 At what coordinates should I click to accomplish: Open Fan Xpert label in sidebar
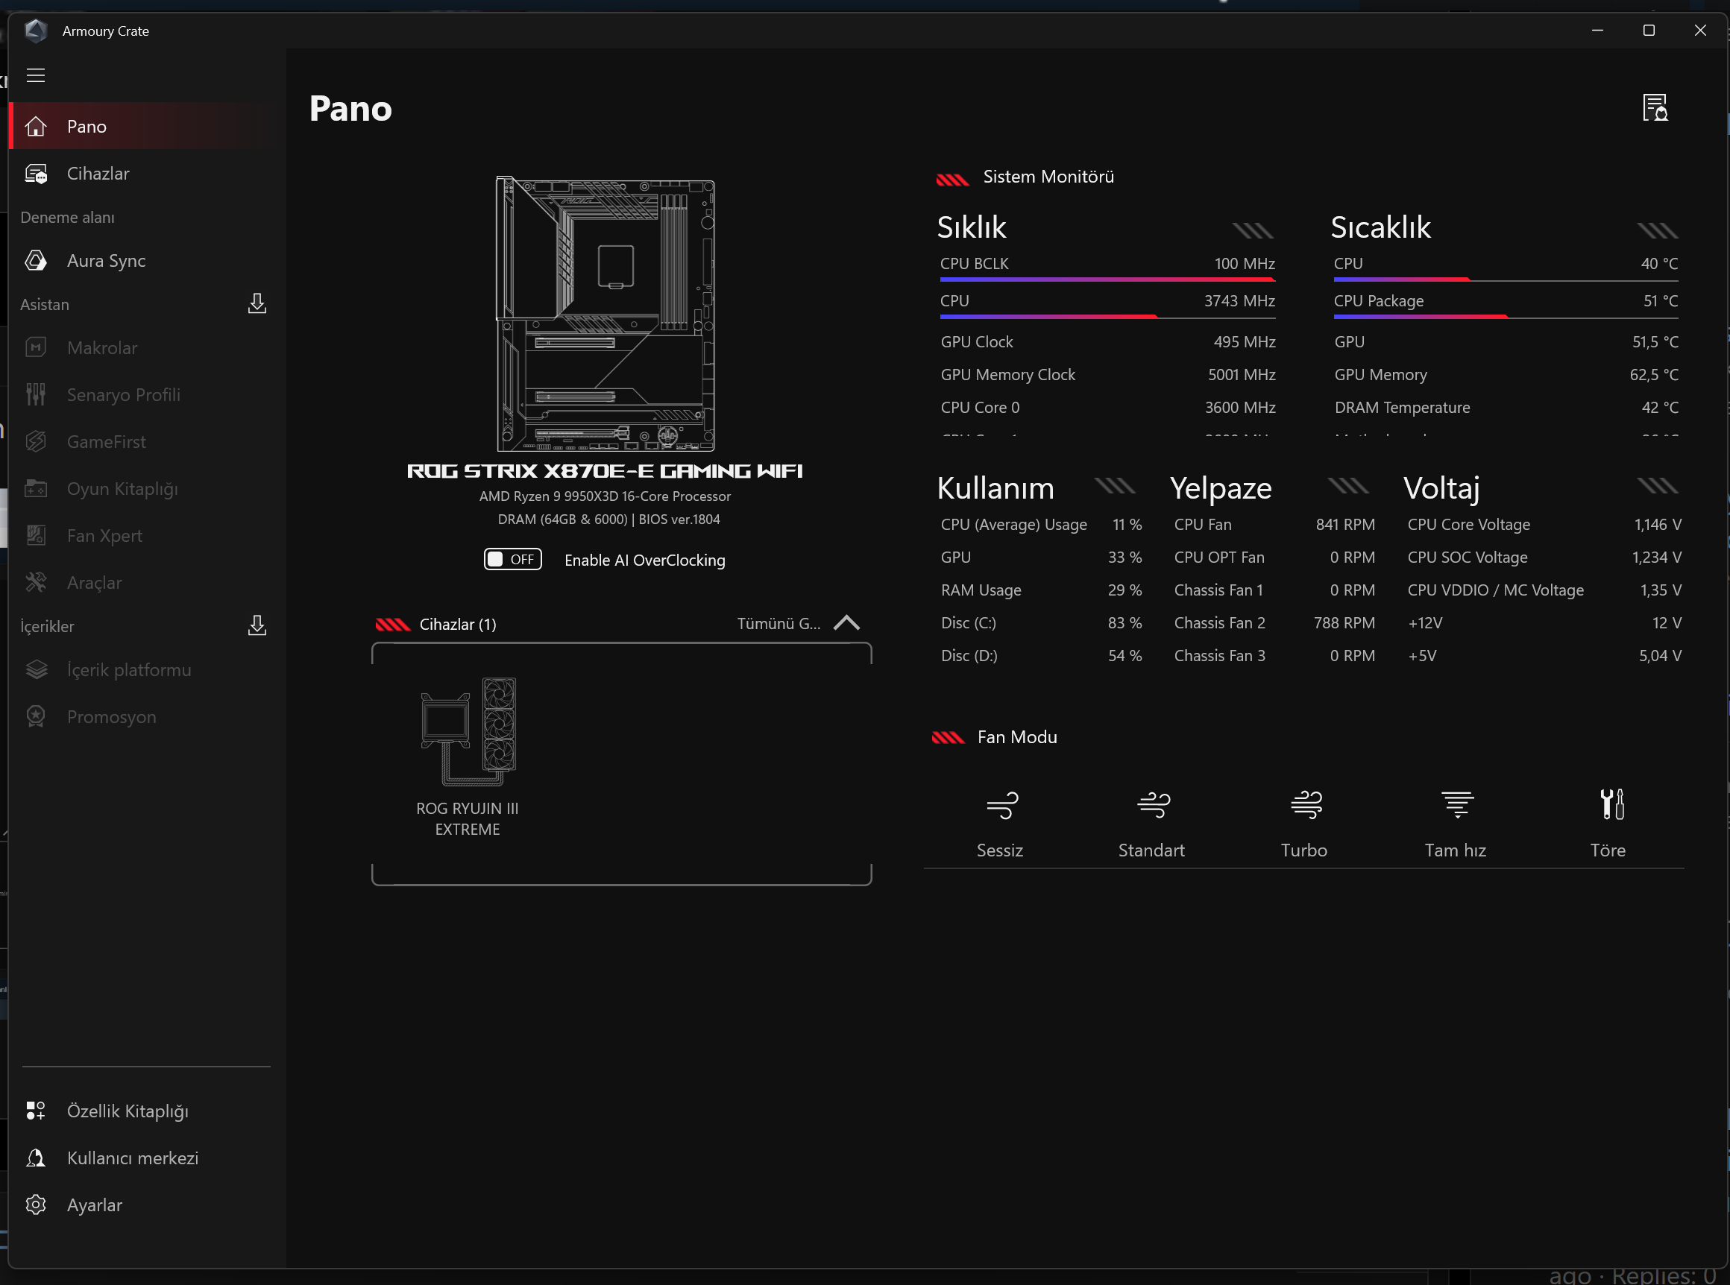[105, 535]
